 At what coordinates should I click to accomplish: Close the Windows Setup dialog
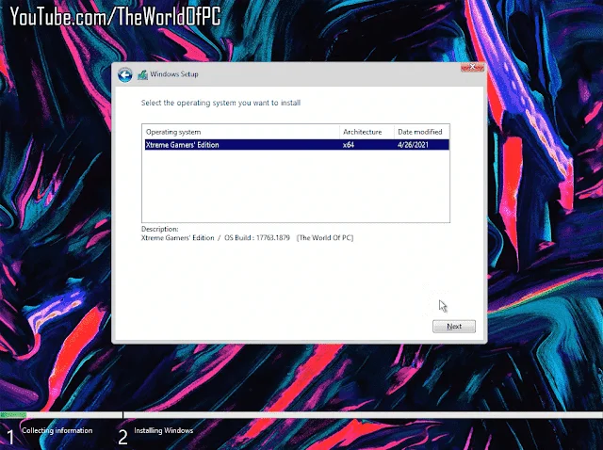(472, 67)
